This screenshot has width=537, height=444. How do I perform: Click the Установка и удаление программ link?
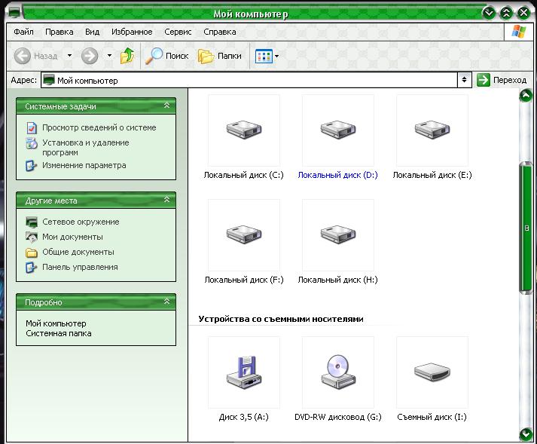coord(86,148)
